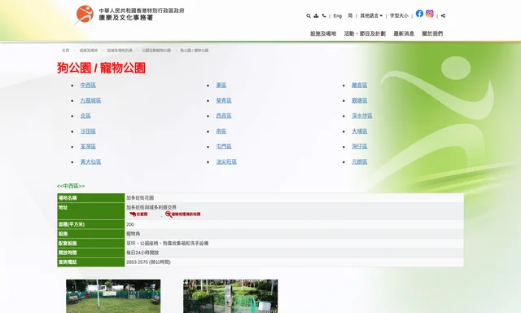
Task: Select venue name 加多近街花園 cell
Action: tap(294, 198)
